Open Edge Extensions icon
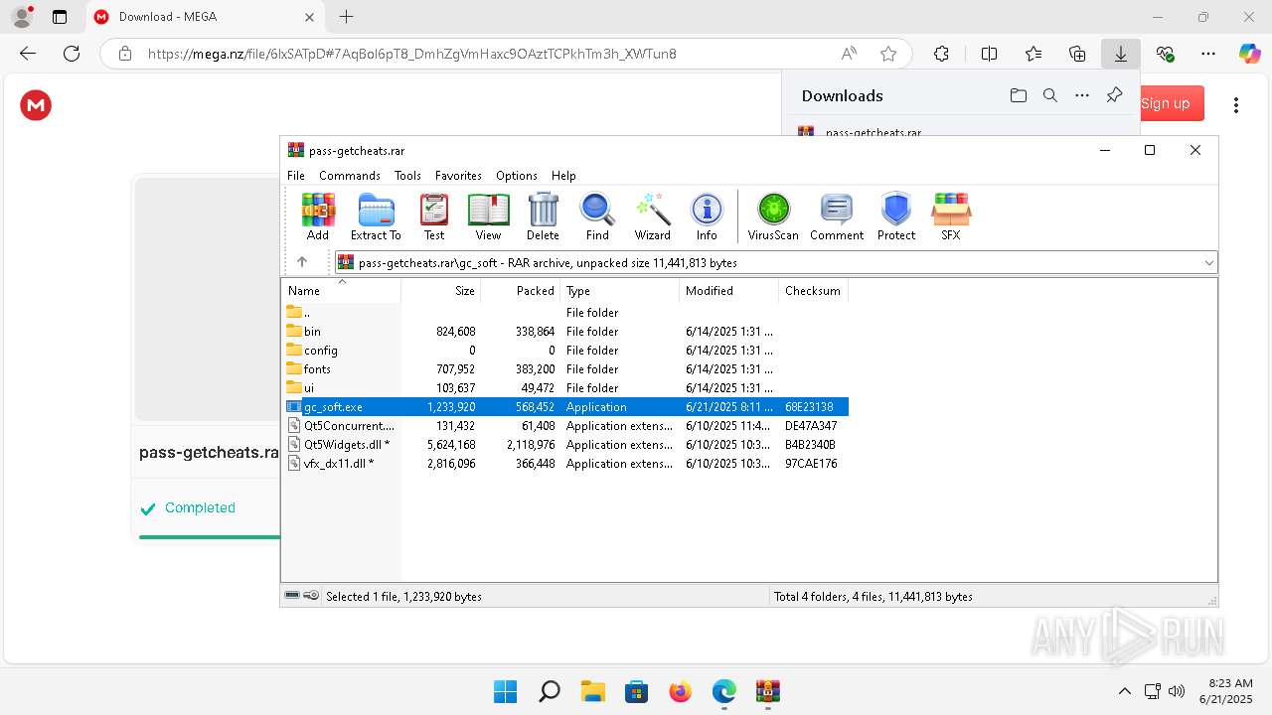Viewport: 1272px width, 715px height. [941, 54]
